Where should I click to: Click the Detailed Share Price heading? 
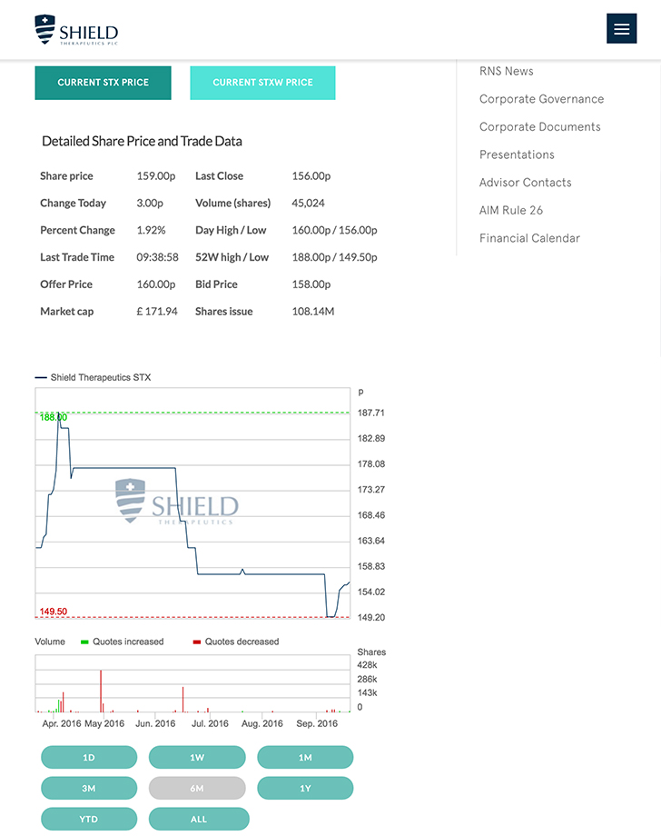(142, 141)
